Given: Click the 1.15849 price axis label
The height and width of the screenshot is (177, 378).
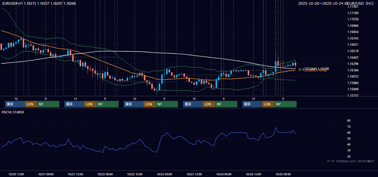Looking at the screenshot, I should point(353,89).
